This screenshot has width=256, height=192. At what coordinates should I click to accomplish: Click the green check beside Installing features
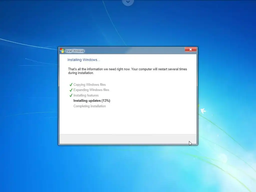pyautogui.click(x=71, y=95)
